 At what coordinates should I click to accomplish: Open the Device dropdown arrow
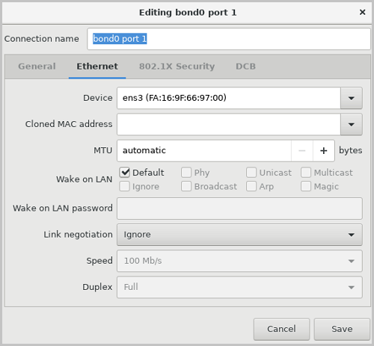pyautogui.click(x=352, y=98)
